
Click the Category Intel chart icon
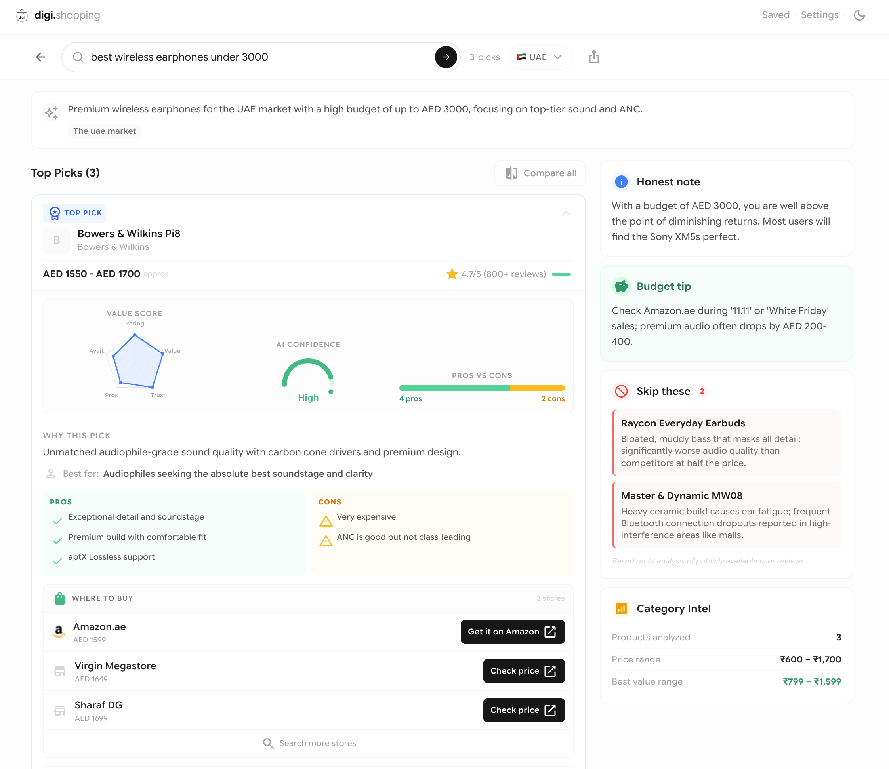(621, 609)
